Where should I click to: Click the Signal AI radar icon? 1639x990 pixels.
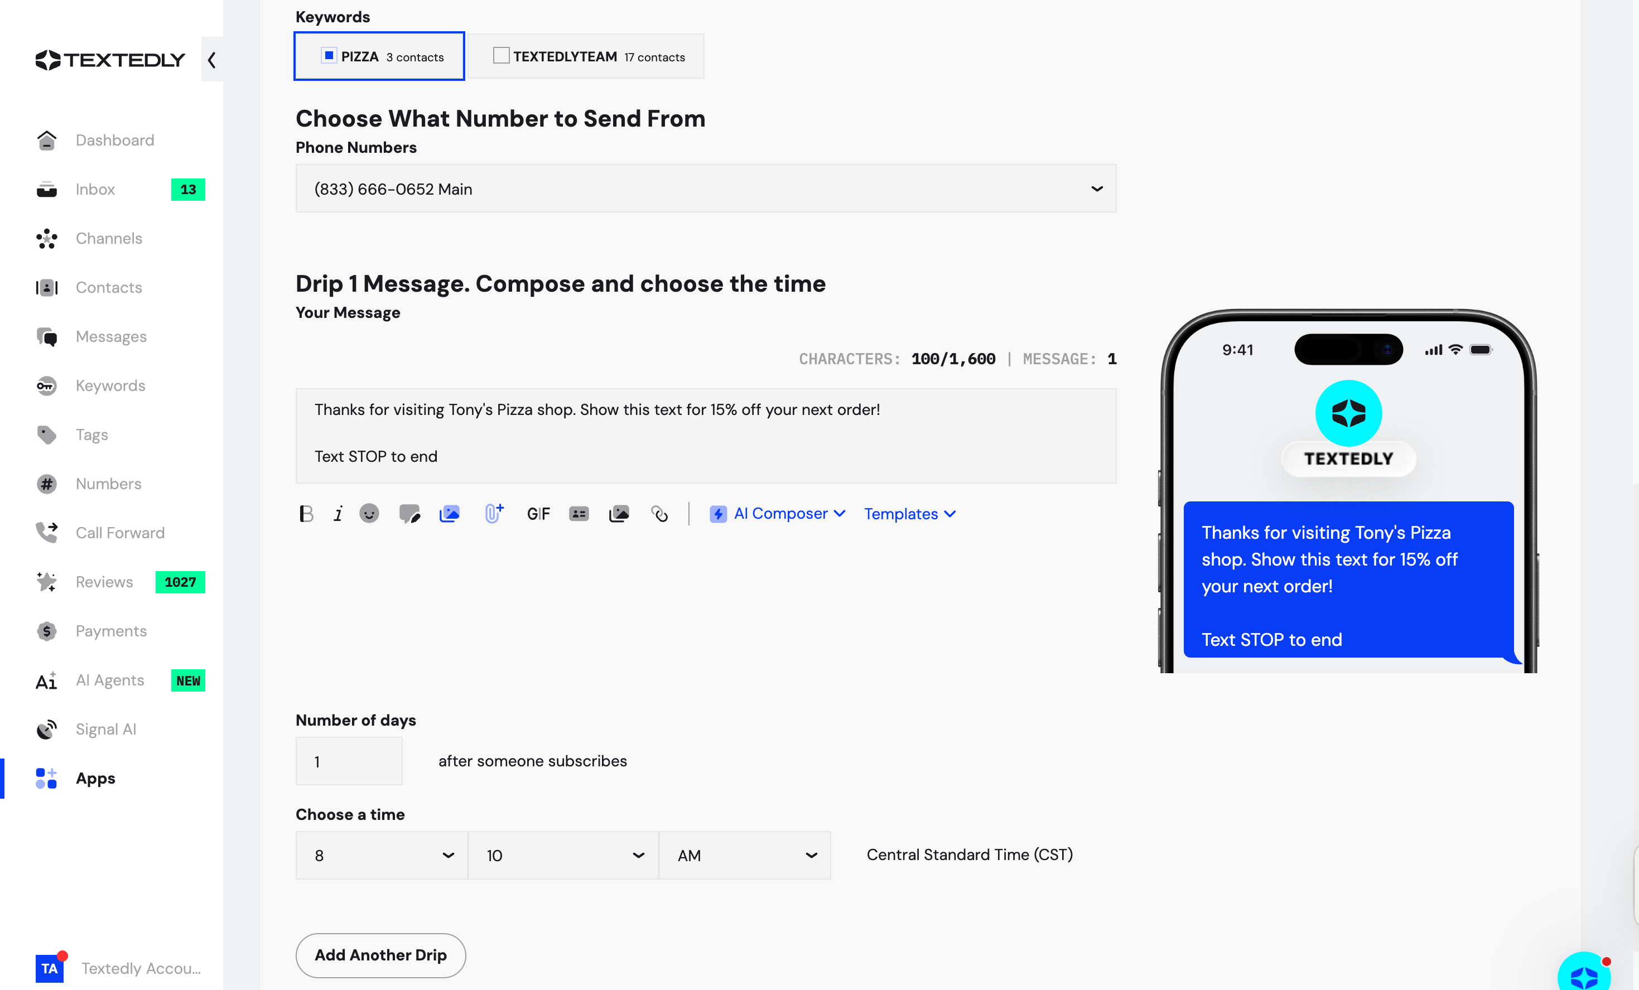[x=46, y=730]
